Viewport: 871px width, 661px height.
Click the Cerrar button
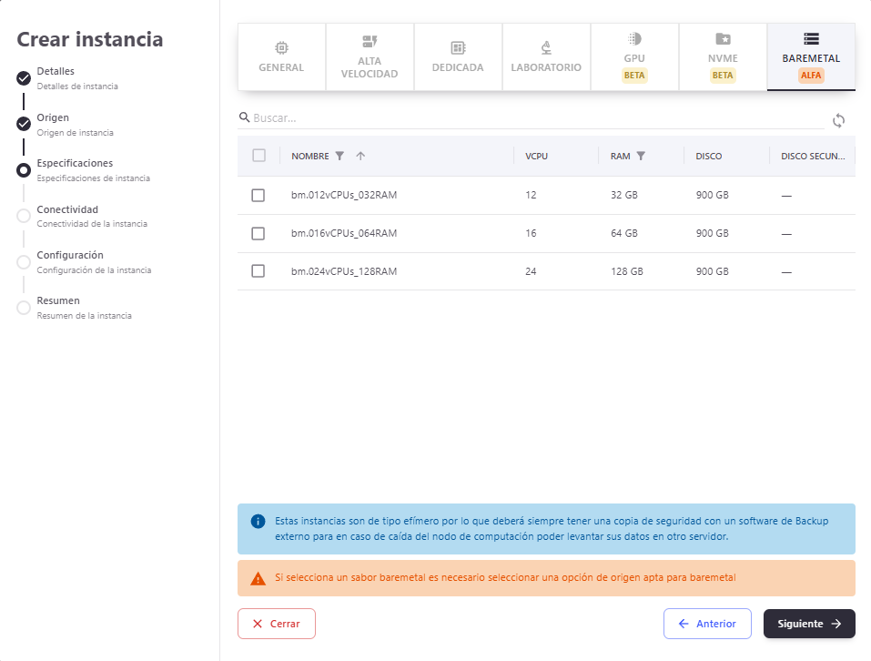tap(276, 624)
